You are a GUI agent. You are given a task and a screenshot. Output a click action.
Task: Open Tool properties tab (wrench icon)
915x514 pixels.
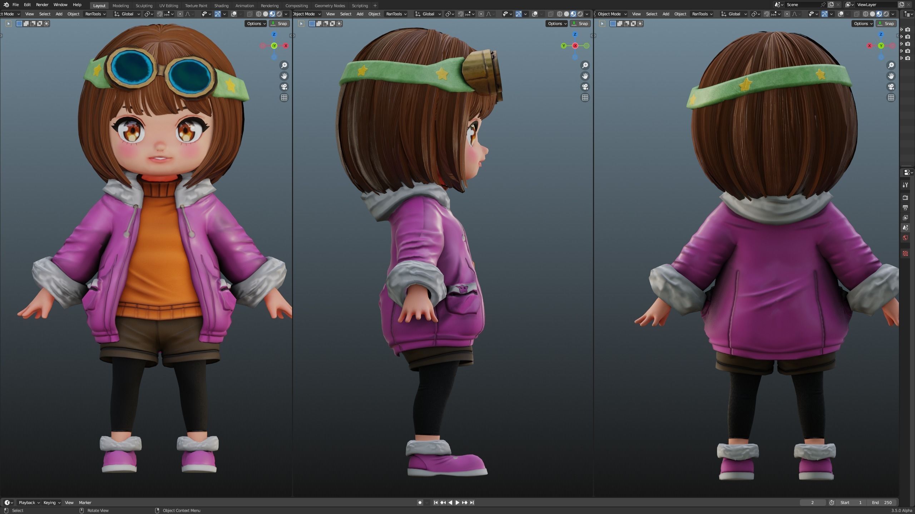905,185
